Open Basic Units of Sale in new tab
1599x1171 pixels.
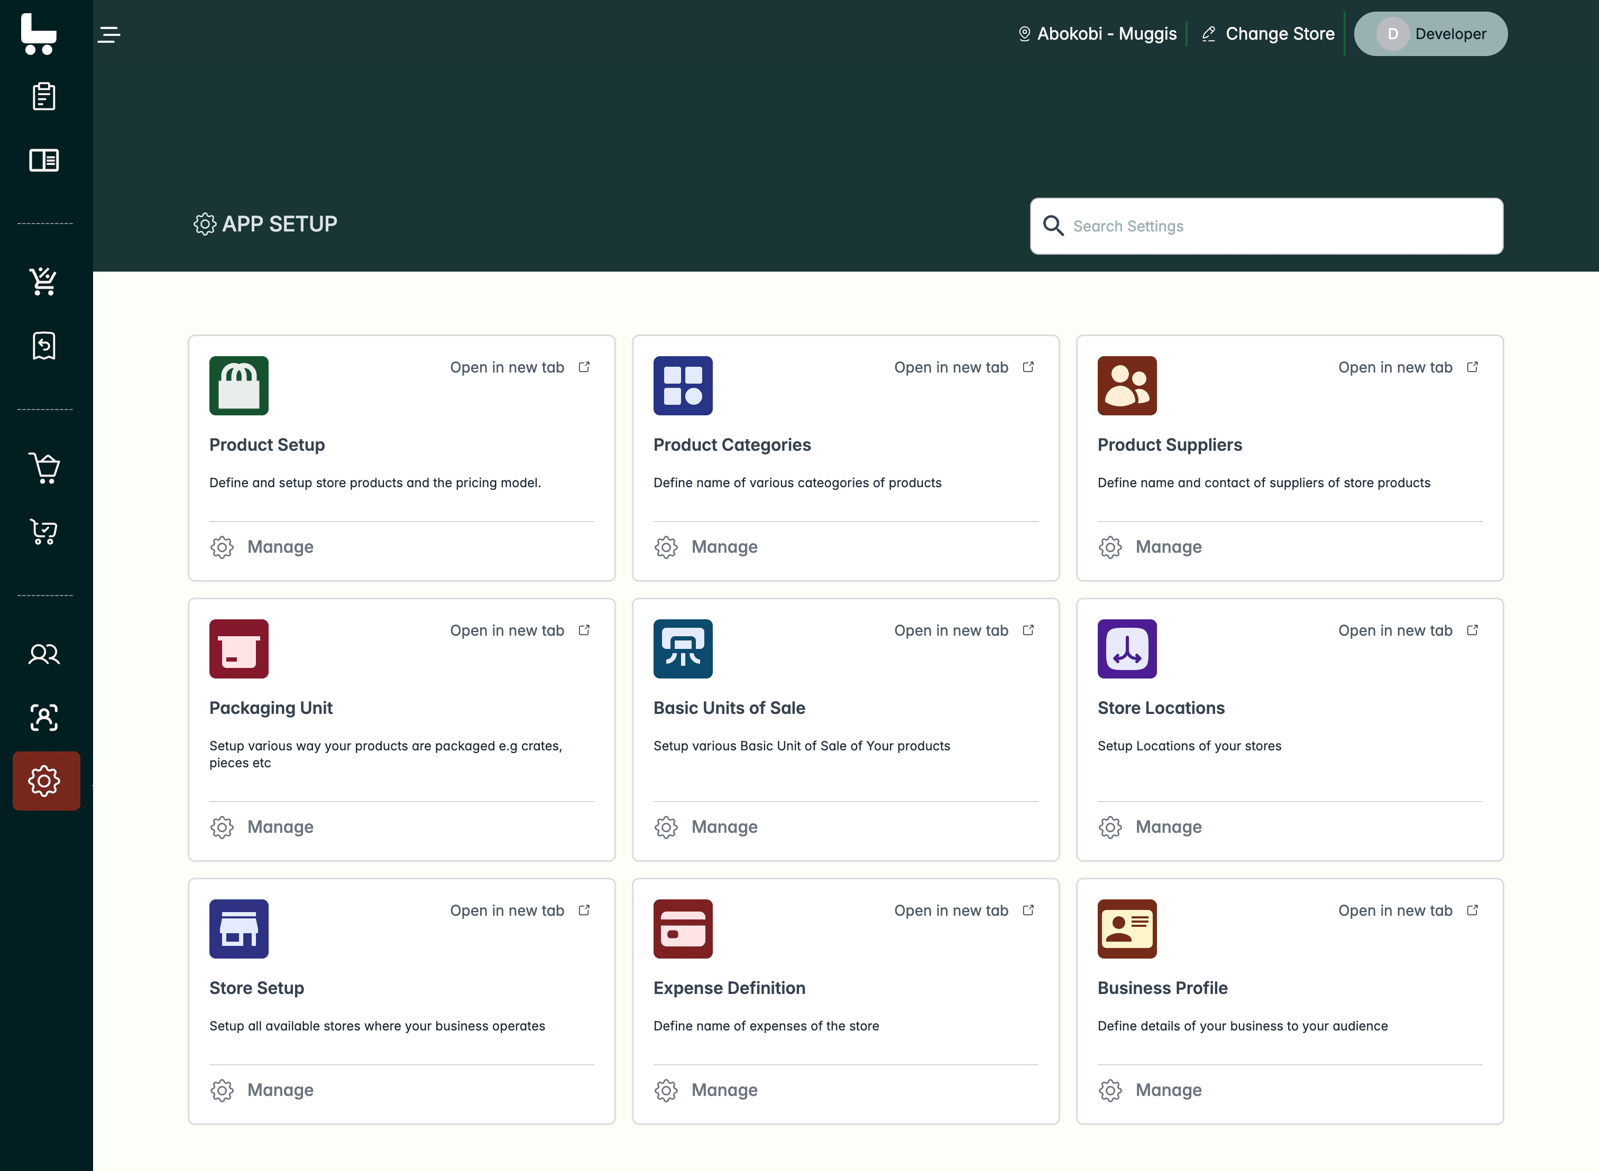point(963,630)
